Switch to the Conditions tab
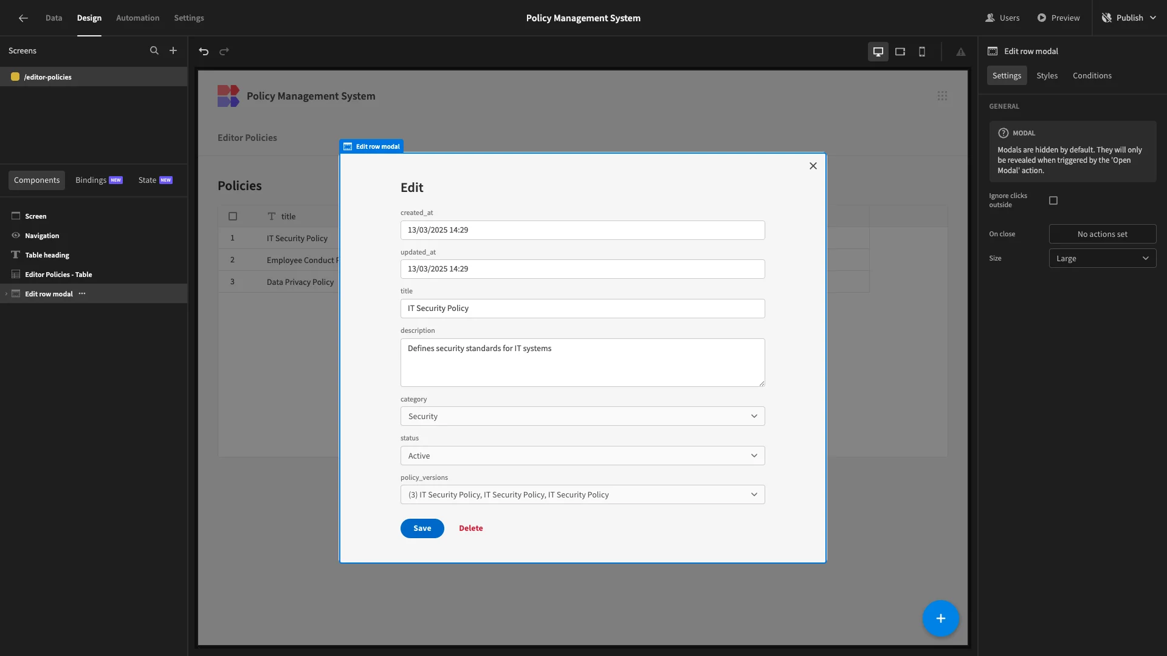 tap(1092, 75)
